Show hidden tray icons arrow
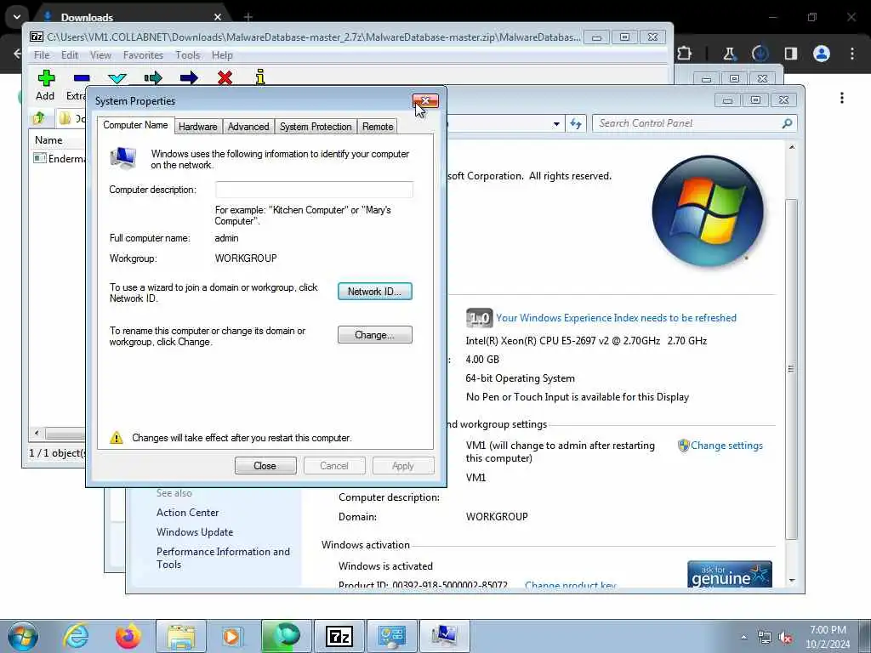Screen dimensions: 871x653 (x=743, y=638)
